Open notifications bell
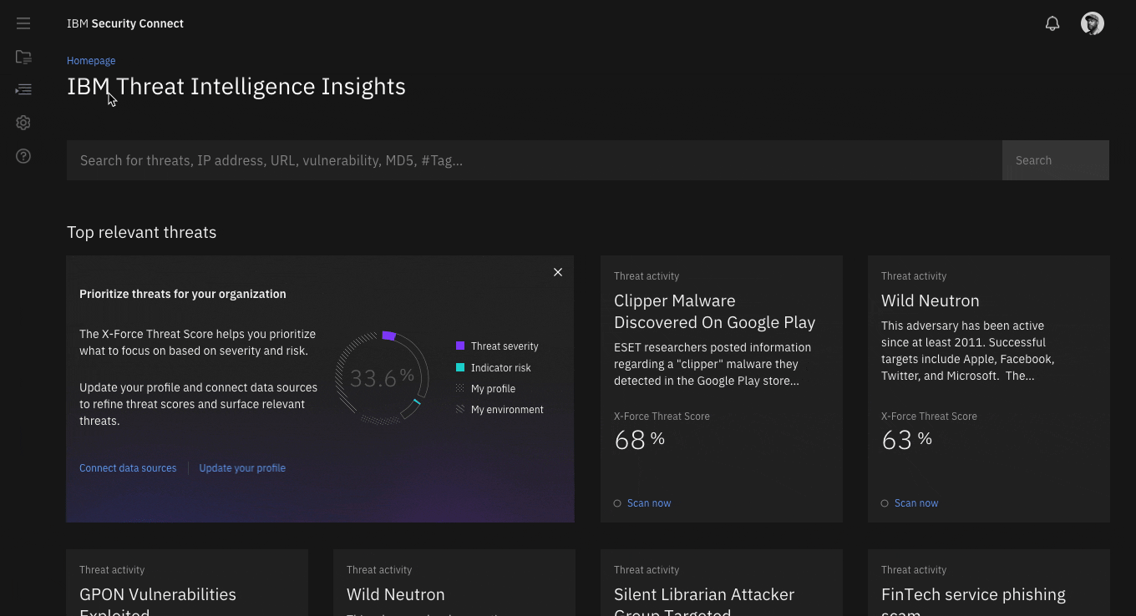Screen dimensions: 1136x616 1052,23
